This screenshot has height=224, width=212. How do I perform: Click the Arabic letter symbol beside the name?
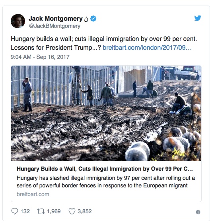(x=86, y=19)
